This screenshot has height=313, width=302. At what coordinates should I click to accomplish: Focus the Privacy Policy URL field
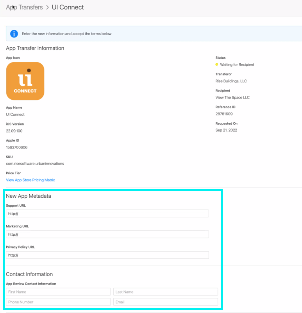point(107,255)
